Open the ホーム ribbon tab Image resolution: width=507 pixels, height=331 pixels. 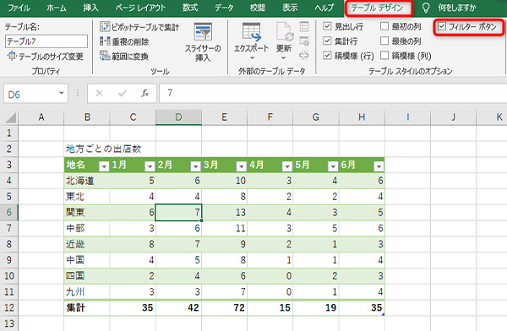point(57,8)
